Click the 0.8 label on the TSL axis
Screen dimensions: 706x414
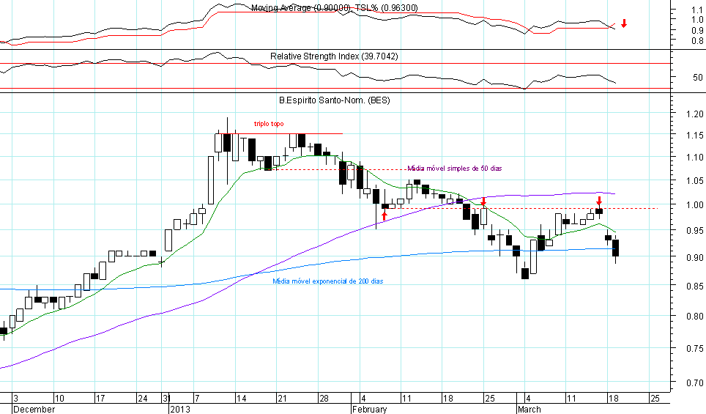pos(698,42)
